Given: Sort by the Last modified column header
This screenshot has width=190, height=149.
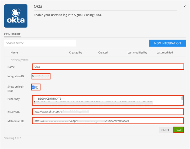Looking at the screenshot, I should pos(164,53).
